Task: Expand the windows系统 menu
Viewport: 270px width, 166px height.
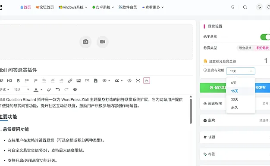Action: [73, 7]
